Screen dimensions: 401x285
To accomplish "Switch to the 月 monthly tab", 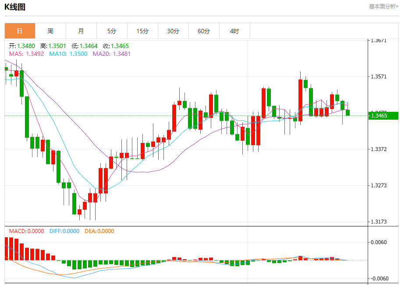I will click(x=82, y=31).
